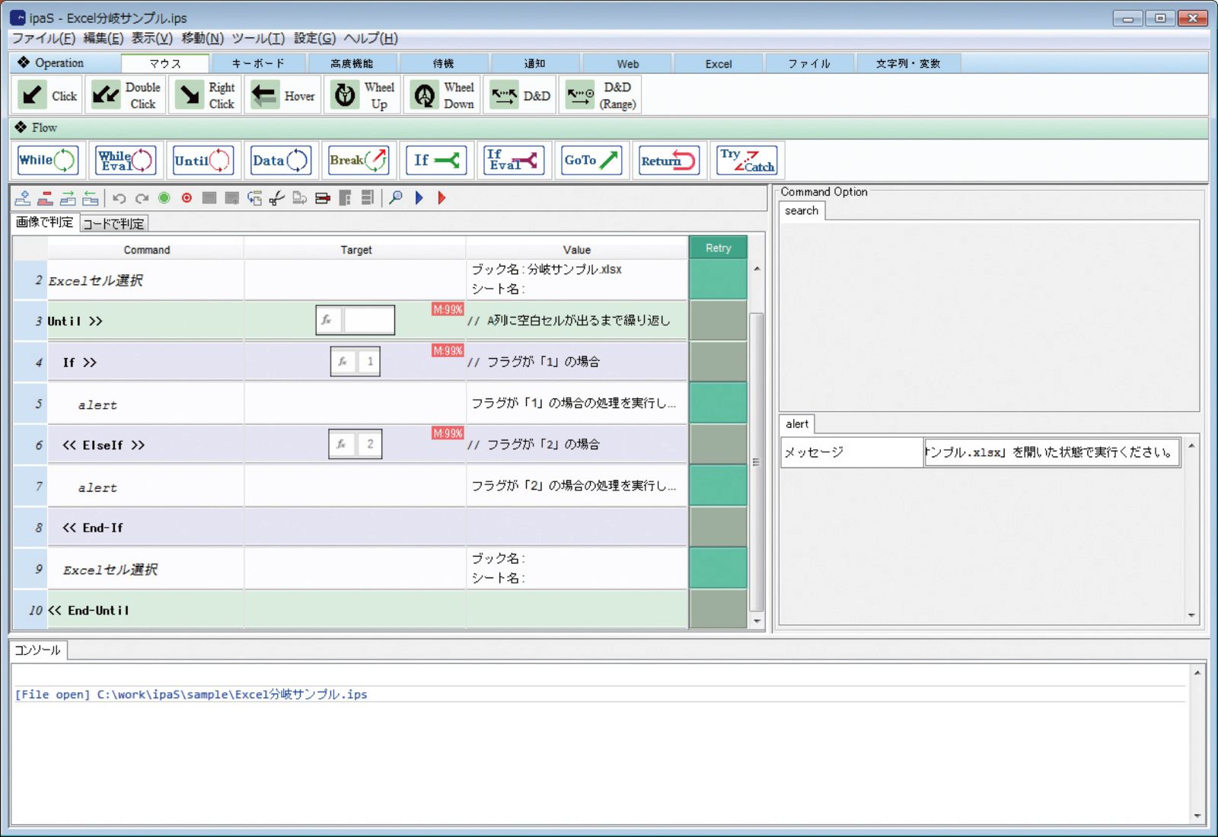This screenshot has height=837, width=1218.
Task: Click the scissors cut icon
Action: coord(277,199)
